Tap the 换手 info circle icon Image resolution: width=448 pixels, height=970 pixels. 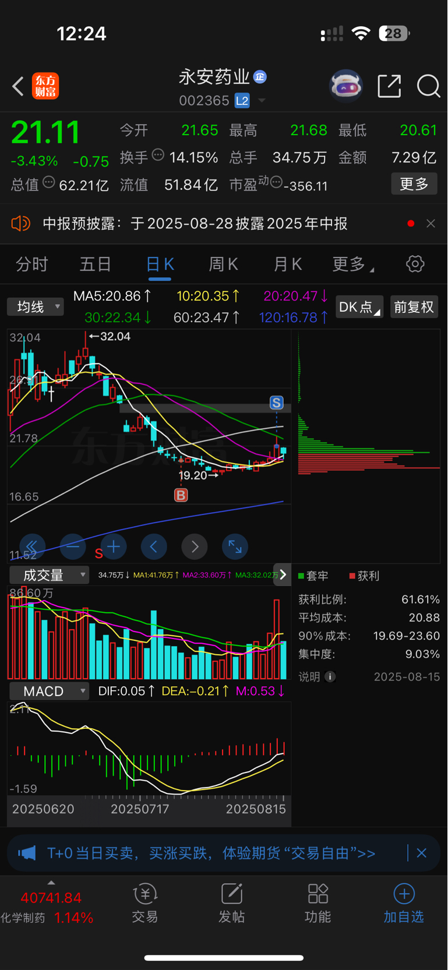pos(158,155)
